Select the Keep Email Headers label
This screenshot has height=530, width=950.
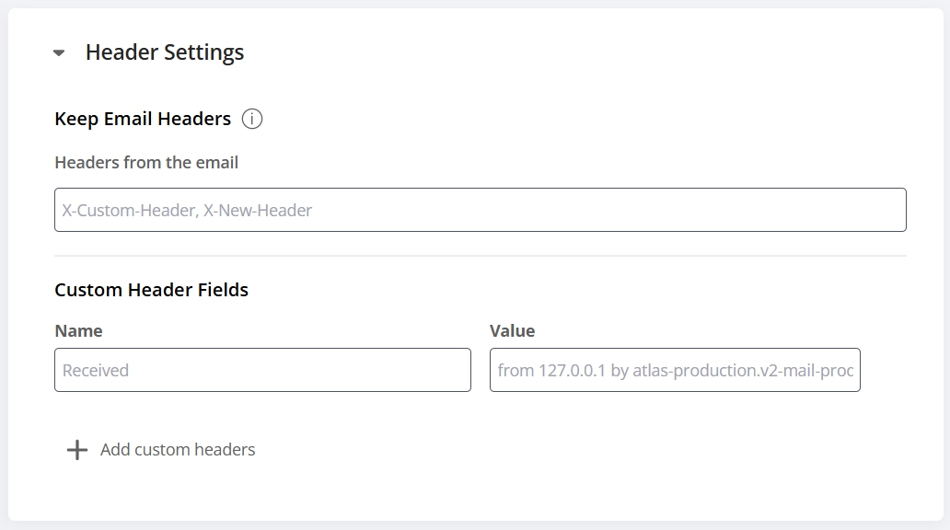tap(143, 119)
